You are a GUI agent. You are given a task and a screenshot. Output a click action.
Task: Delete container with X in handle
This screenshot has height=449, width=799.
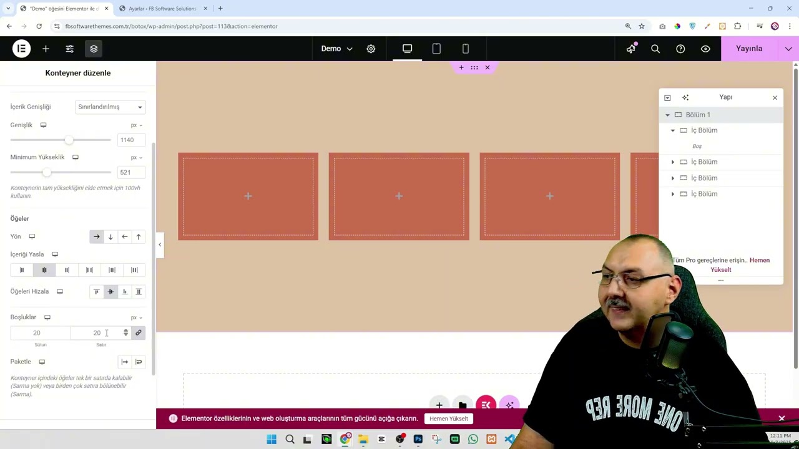(488, 67)
